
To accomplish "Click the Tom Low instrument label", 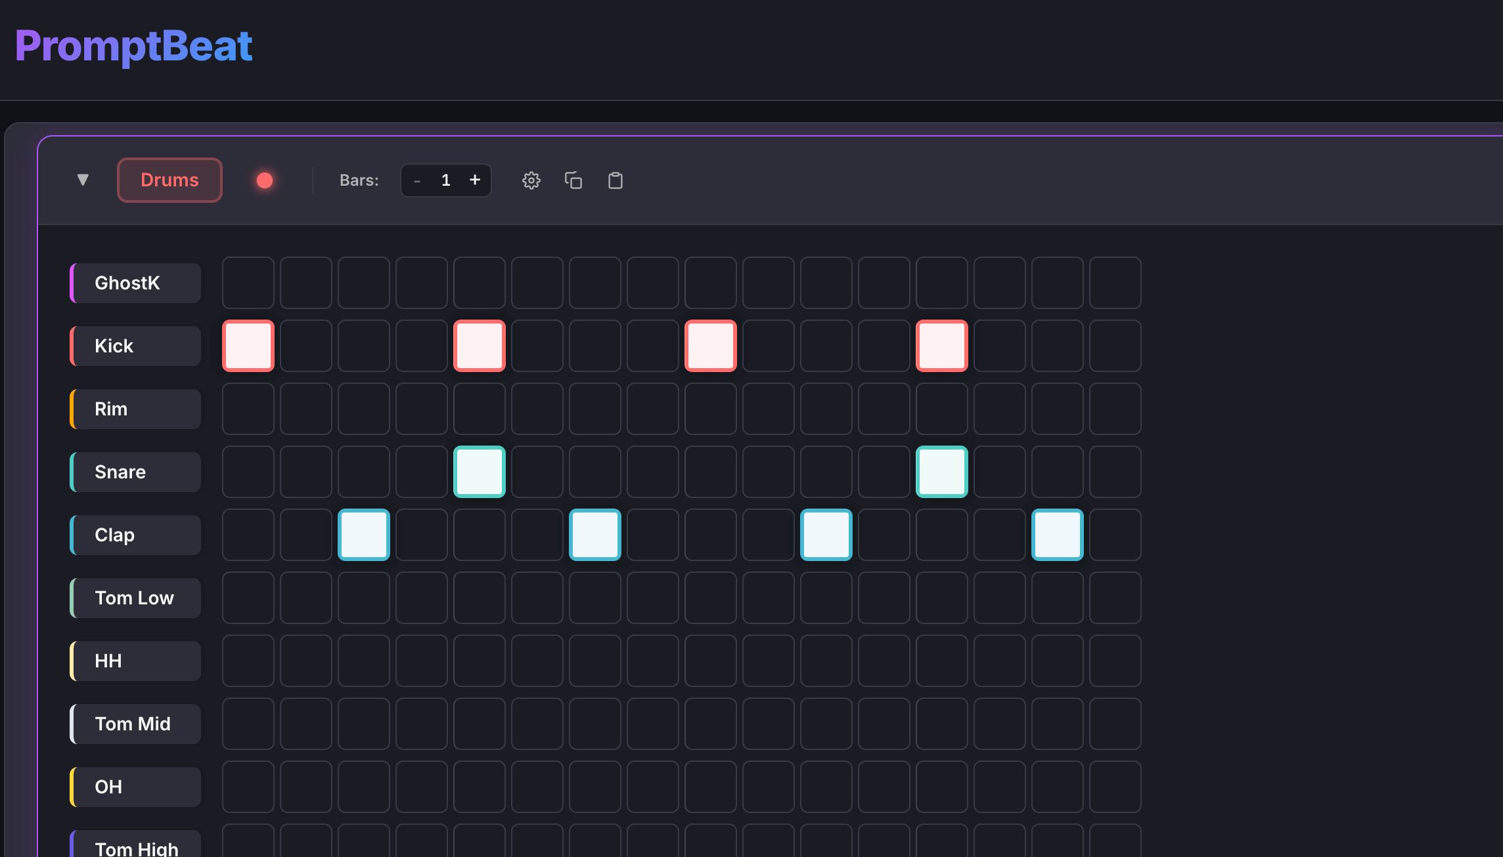I will point(136,598).
